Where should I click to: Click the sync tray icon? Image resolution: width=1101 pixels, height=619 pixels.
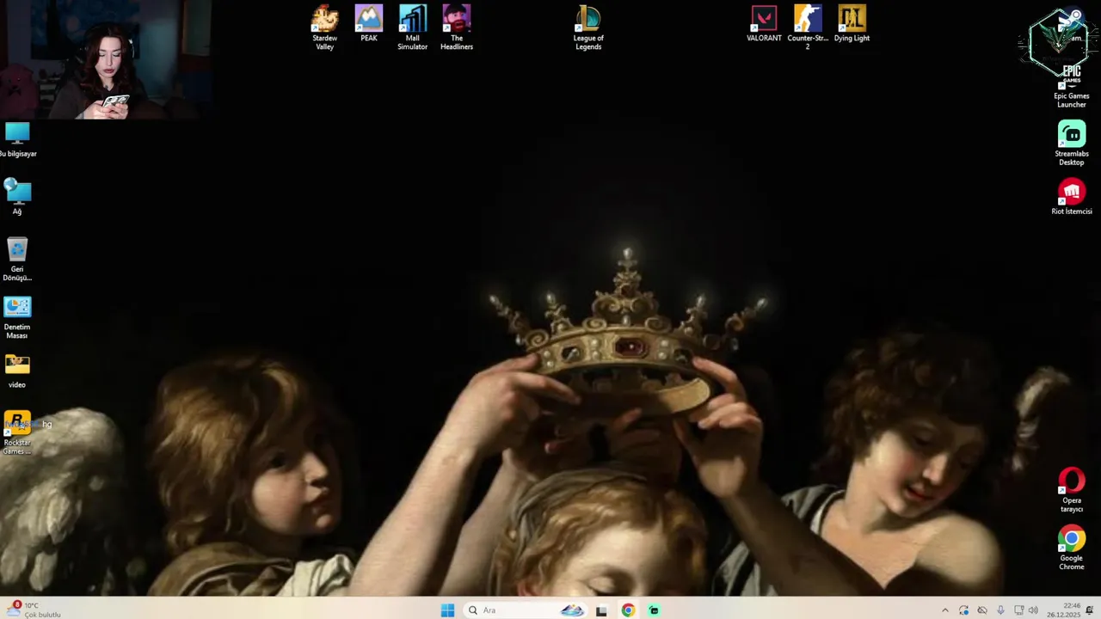[x=963, y=610]
